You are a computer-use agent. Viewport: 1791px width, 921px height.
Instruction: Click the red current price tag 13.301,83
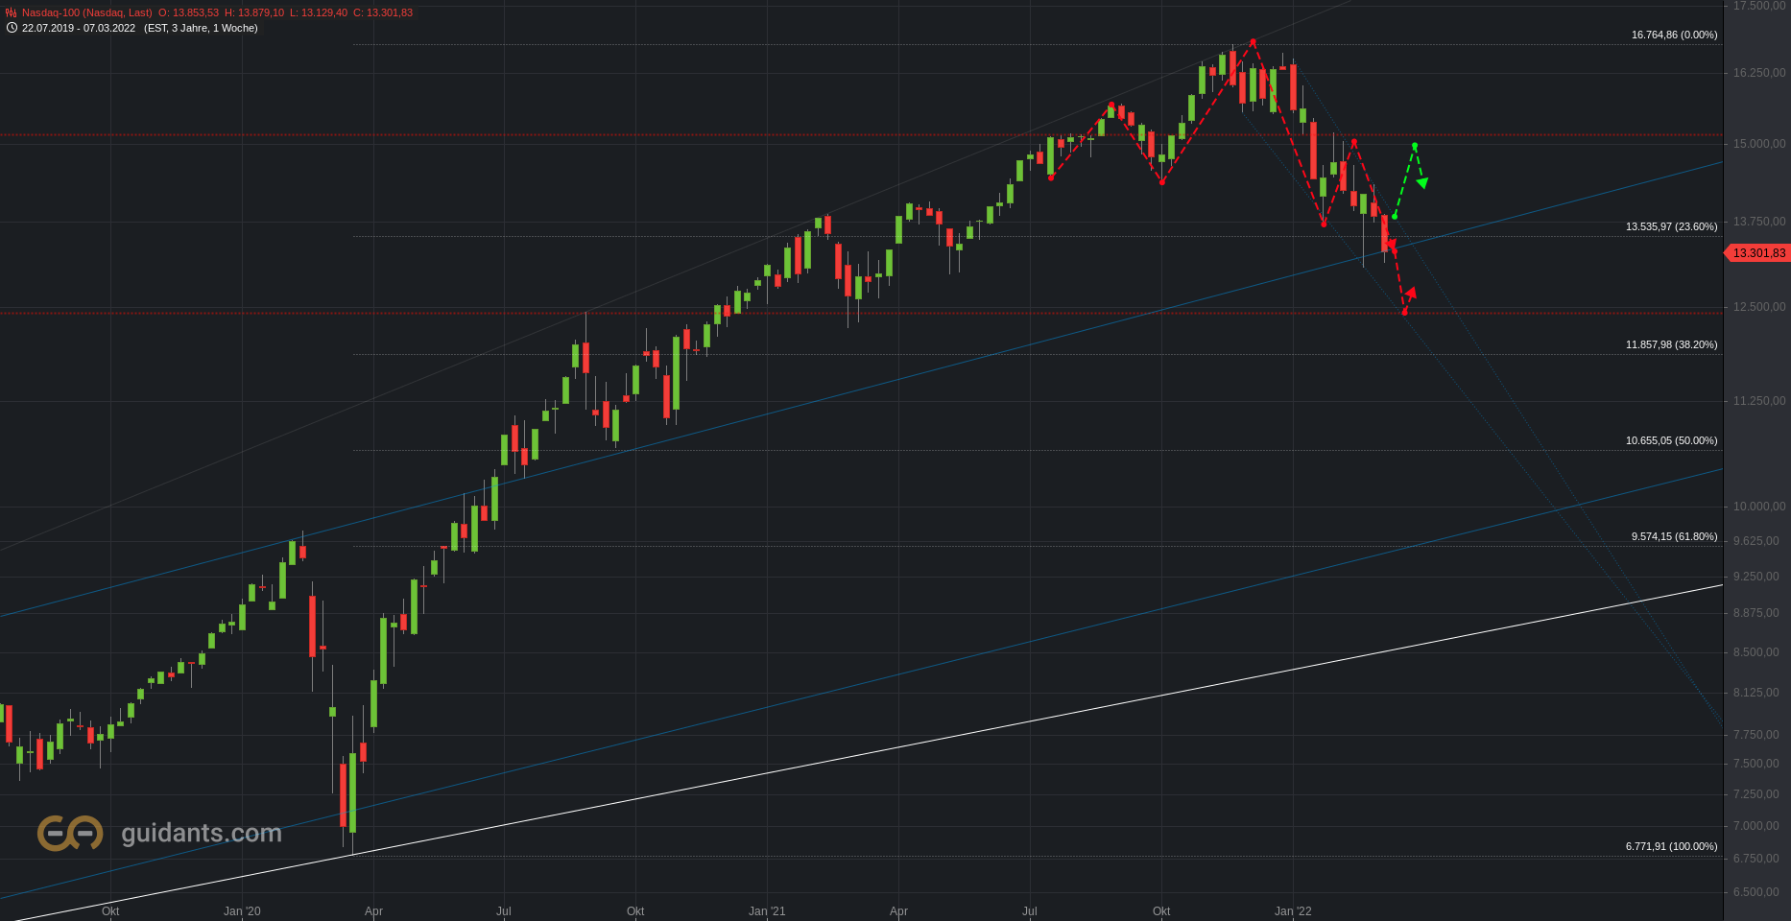coord(1758,253)
